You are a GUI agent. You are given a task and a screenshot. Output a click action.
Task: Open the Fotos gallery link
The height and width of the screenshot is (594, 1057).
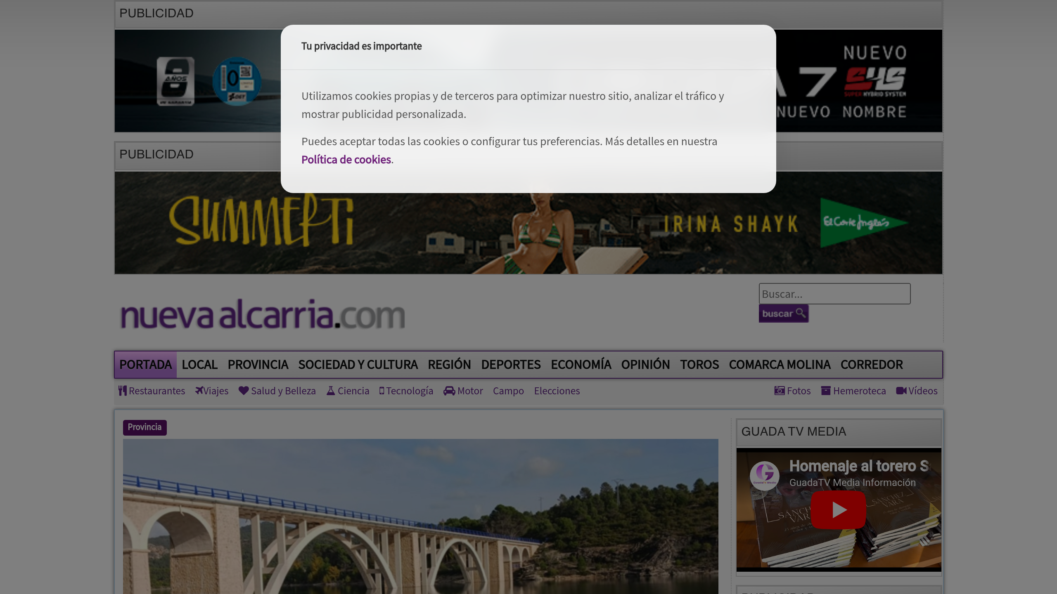(792, 391)
